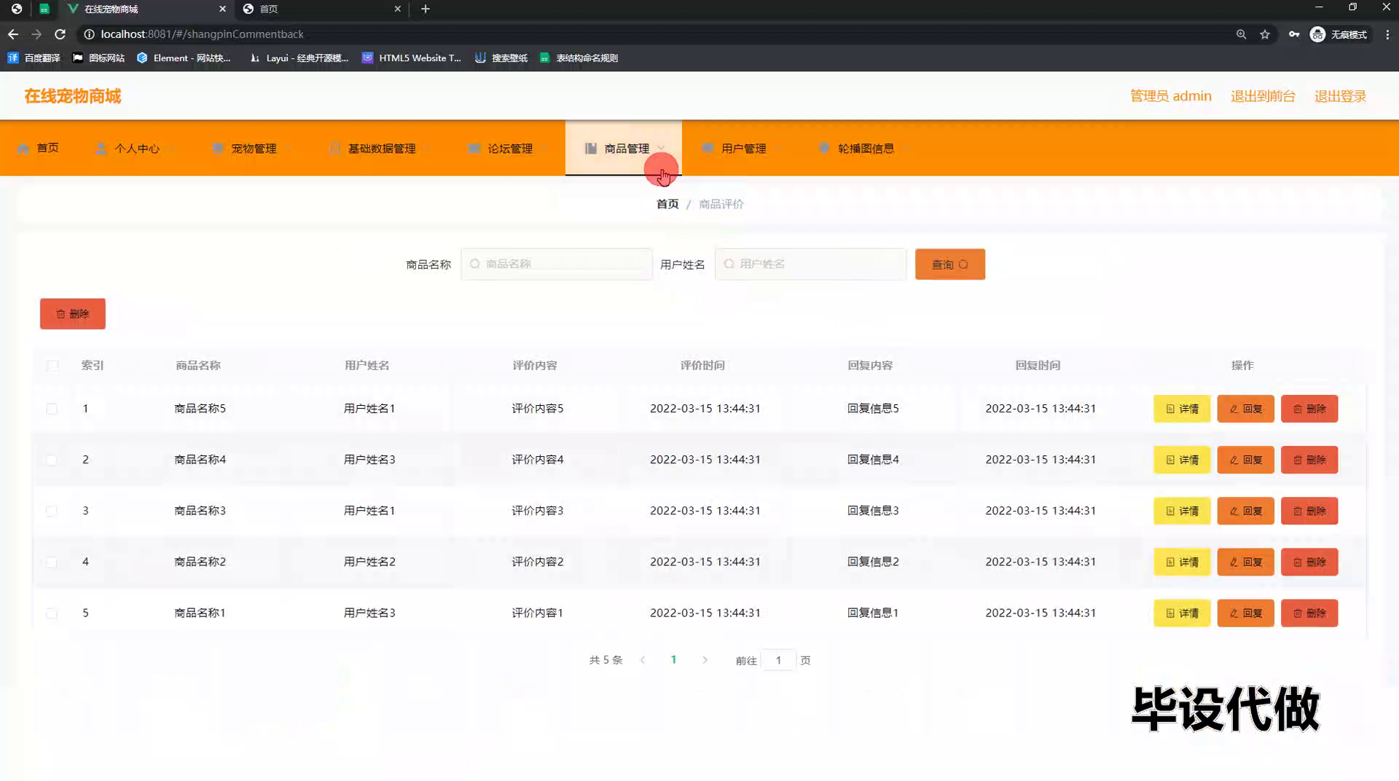Viewport: 1399px width, 781px height.
Task: Click 回复 for row 商品名称4
Action: pos(1245,460)
